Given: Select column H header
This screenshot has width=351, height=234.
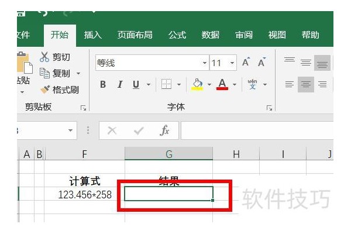Looking at the screenshot, I should [236, 154].
